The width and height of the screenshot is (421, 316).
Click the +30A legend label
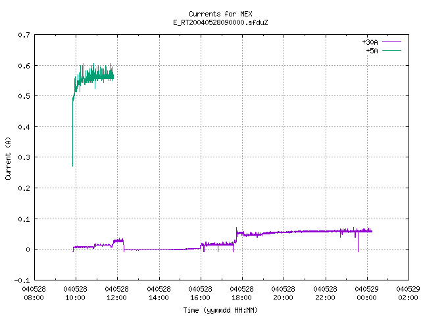(x=370, y=42)
